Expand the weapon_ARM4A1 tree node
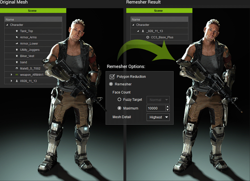Screen dimensions: 250x181 point(12,75)
